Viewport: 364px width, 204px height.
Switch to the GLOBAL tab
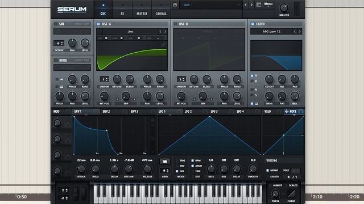click(x=161, y=9)
